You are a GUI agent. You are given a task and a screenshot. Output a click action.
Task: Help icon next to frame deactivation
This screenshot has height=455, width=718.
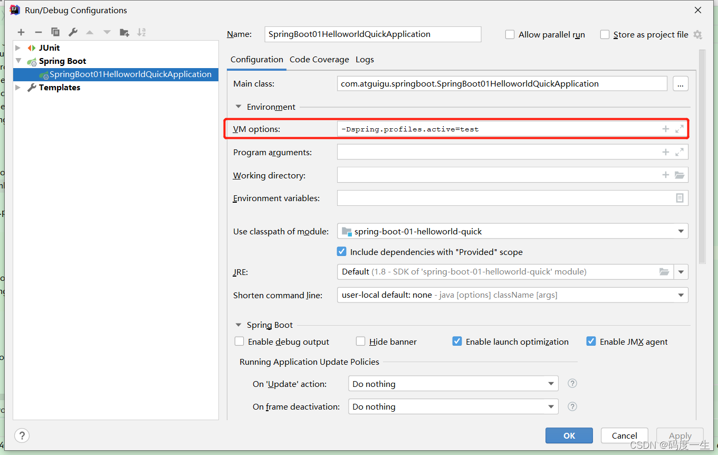[x=572, y=406]
